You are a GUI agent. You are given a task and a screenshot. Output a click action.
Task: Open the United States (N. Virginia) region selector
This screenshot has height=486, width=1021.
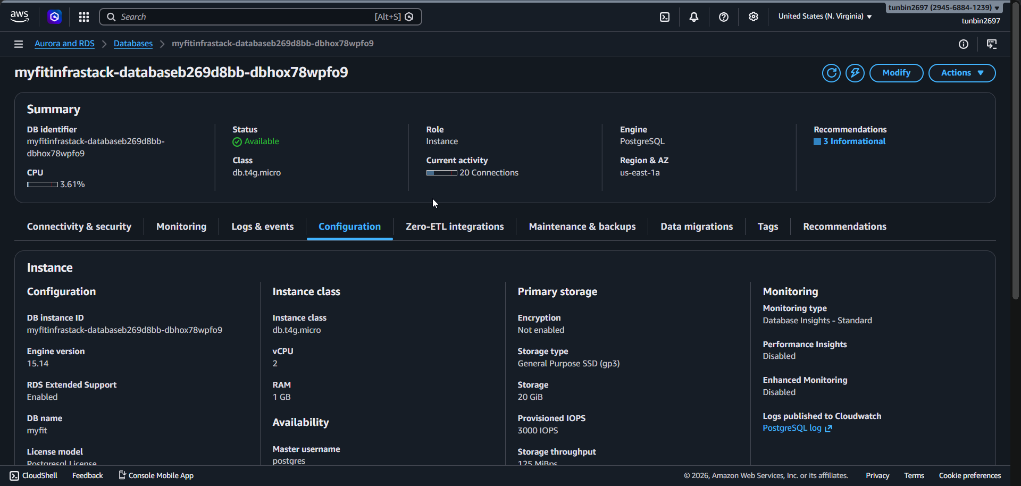pos(825,16)
